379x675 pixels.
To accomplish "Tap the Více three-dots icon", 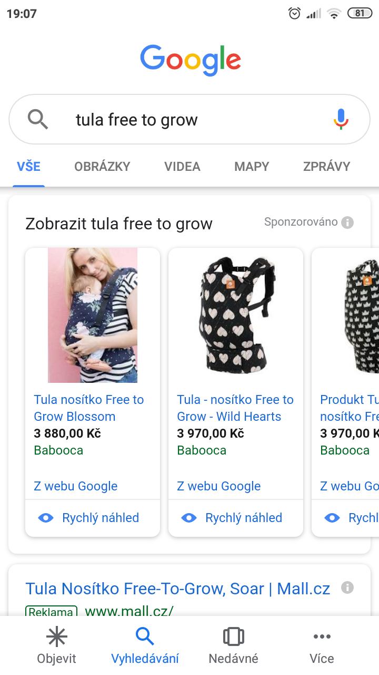I will (x=322, y=637).
